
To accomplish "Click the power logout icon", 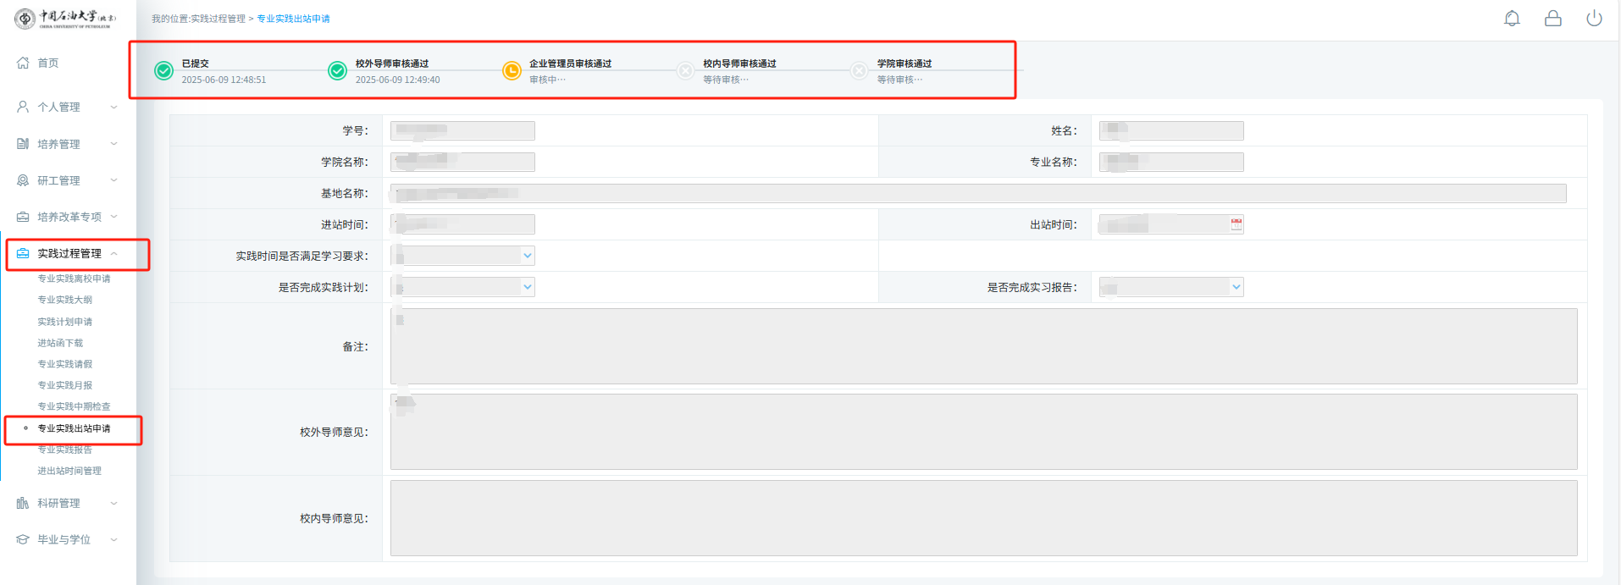I will click(x=1593, y=19).
